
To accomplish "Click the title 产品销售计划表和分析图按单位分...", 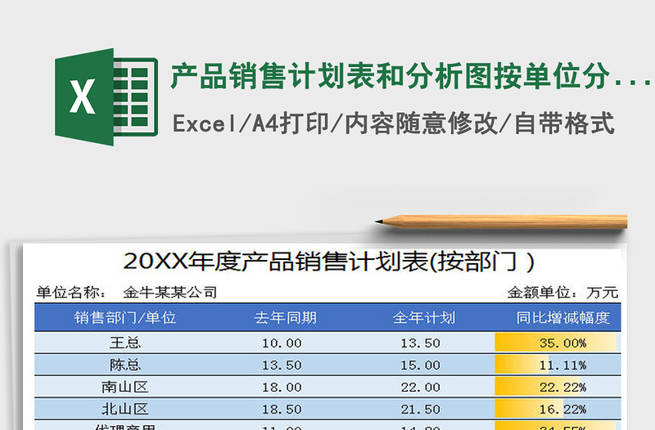I will [x=391, y=77].
